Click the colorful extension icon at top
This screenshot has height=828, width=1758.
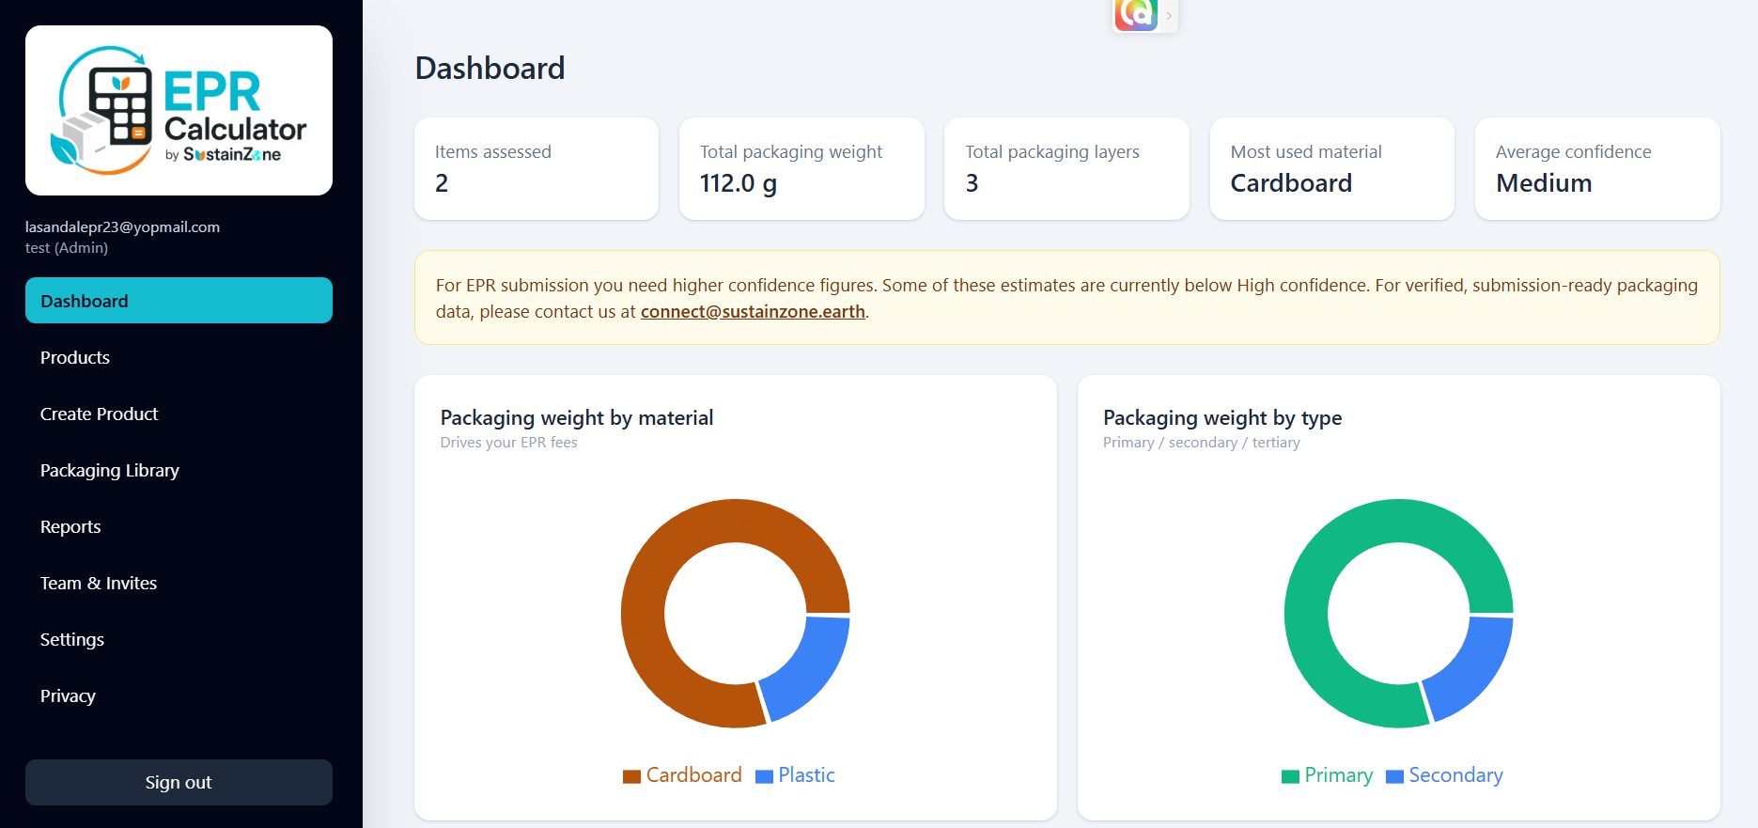pos(1135,14)
